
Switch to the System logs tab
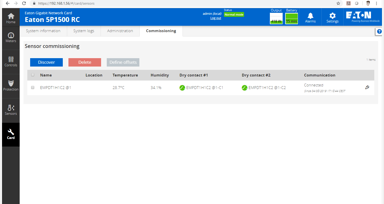pyautogui.click(x=84, y=31)
